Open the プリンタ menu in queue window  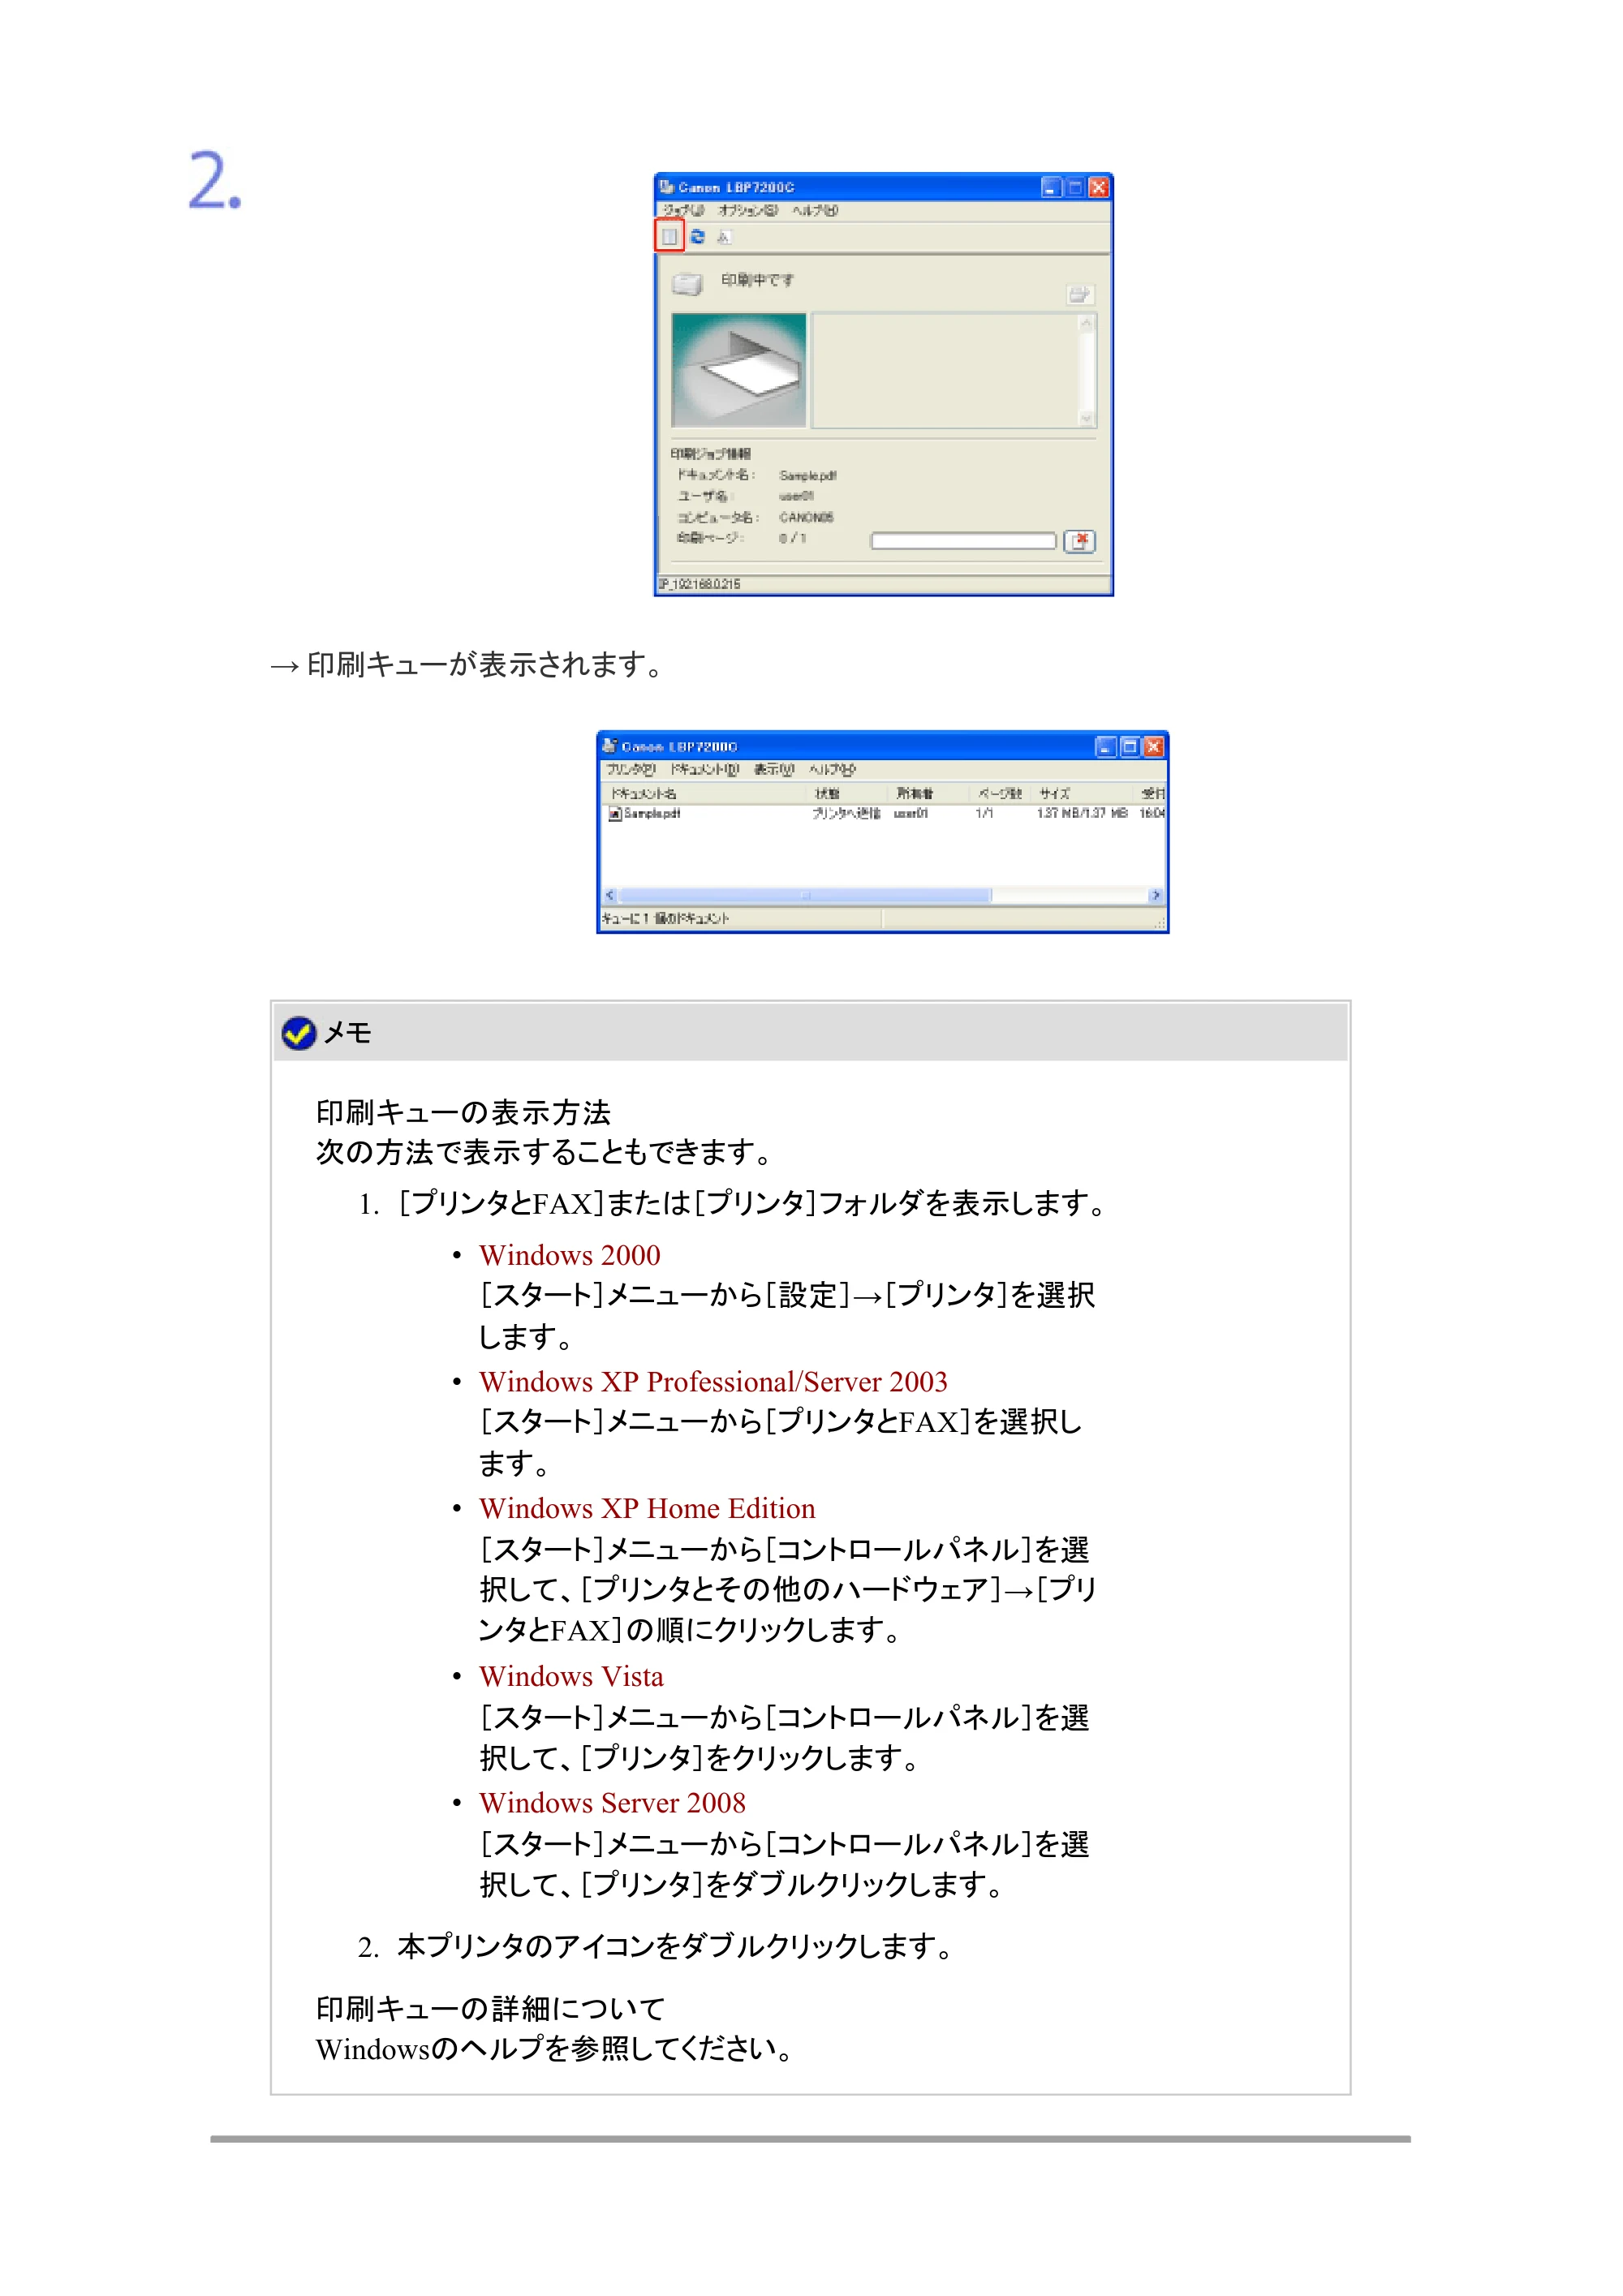(630, 769)
